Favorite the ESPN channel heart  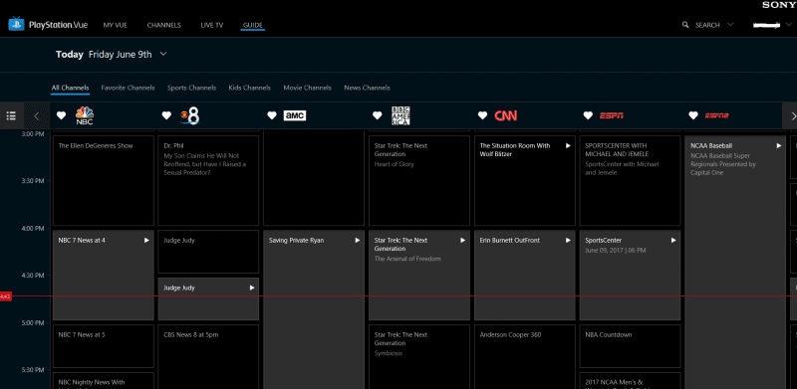click(x=588, y=115)
